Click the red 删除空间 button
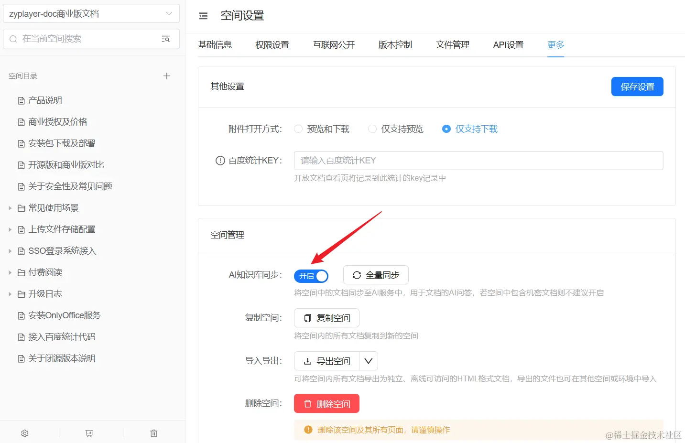 coord(326,404)
